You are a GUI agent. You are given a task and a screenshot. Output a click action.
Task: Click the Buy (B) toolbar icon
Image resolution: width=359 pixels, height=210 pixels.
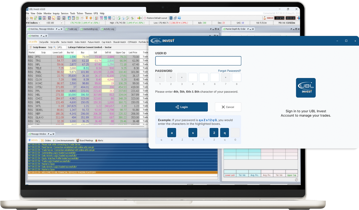click(40, 18)
